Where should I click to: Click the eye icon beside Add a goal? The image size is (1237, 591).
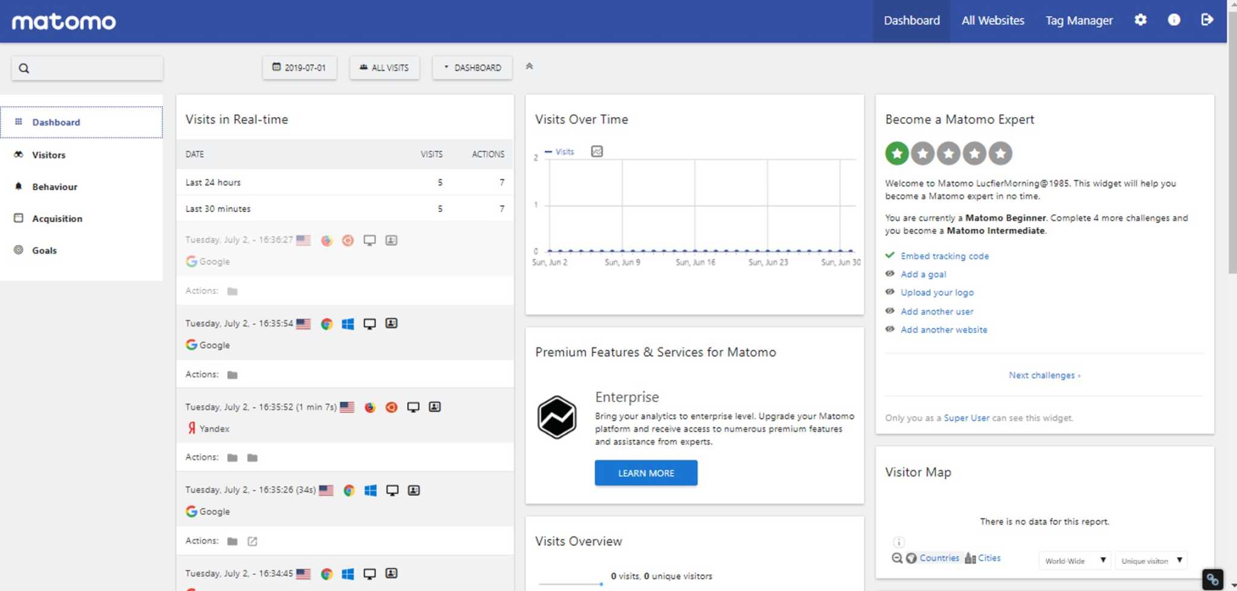click(x=890, y=274)
